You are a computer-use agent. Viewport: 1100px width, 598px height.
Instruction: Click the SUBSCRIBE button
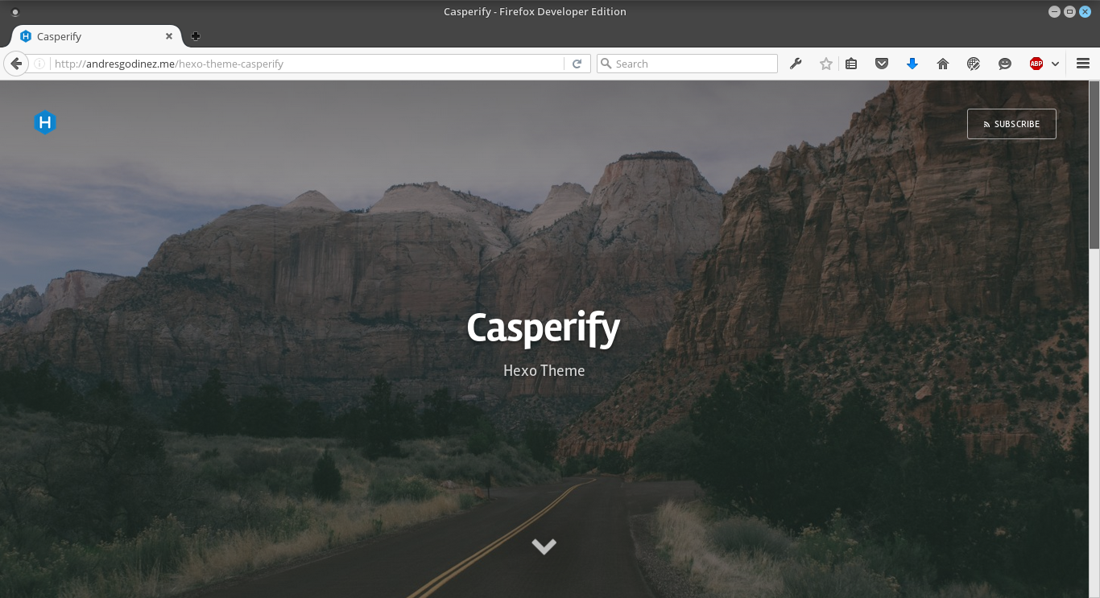point(1011,123)
